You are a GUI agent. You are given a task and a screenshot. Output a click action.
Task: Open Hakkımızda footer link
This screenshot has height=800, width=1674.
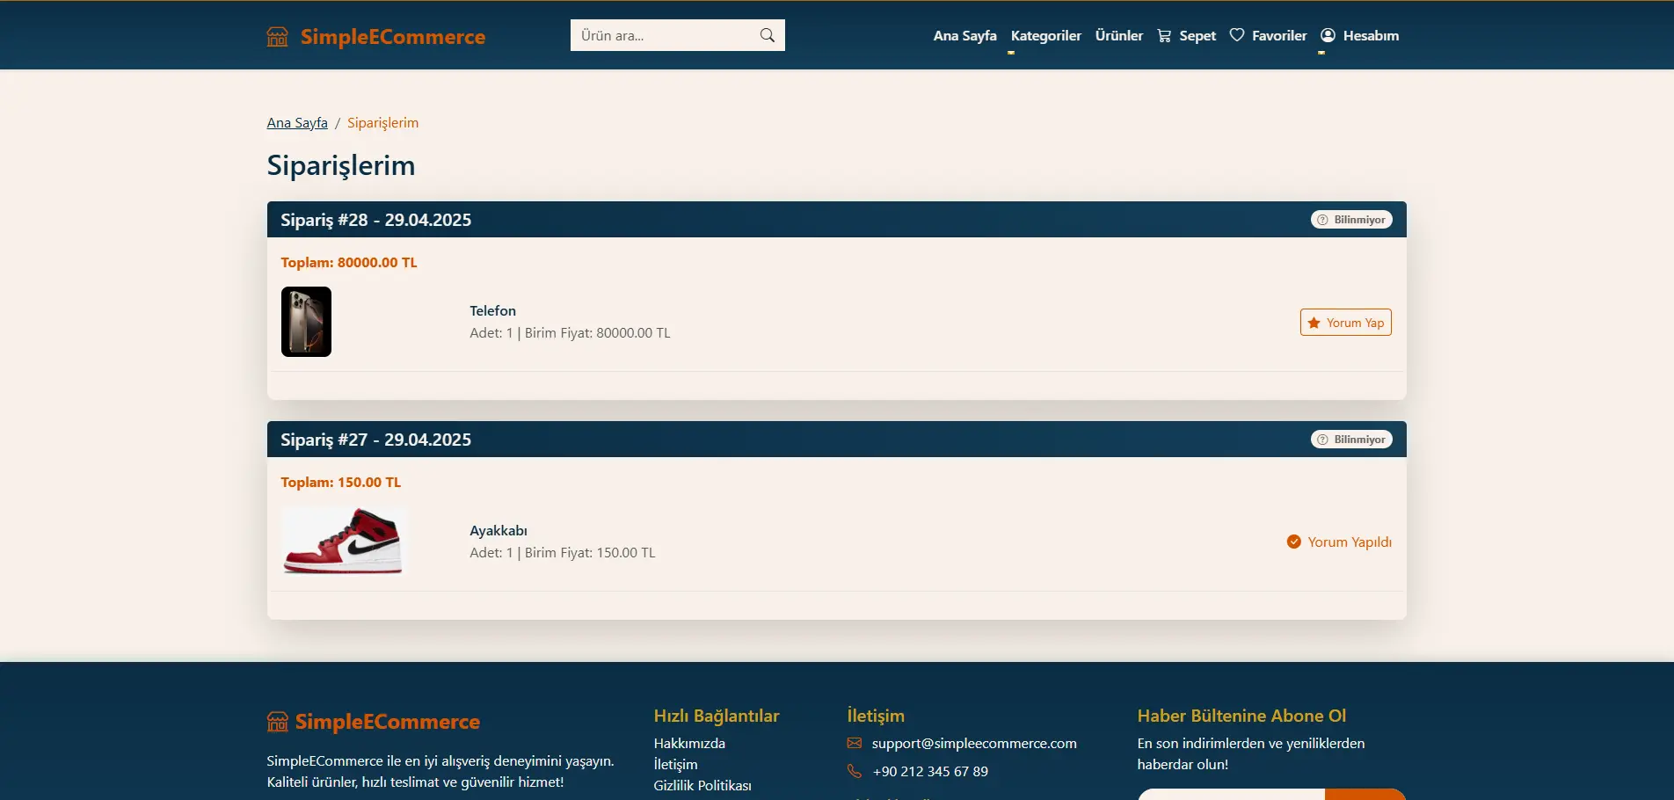tap(689, 744)
